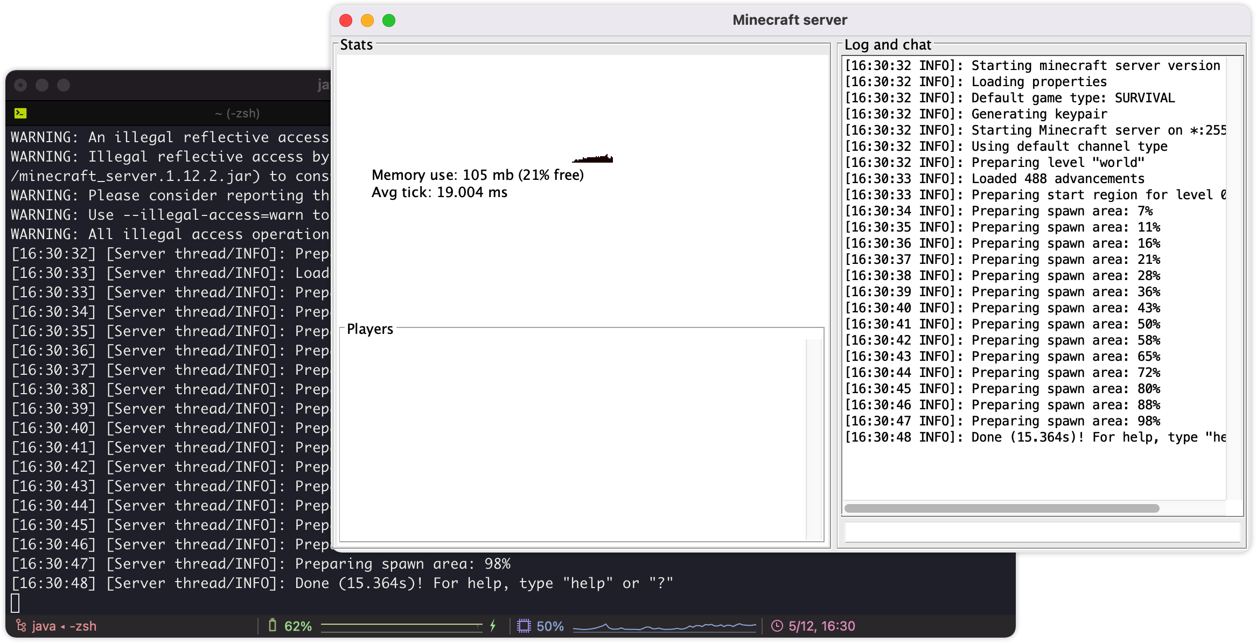Click the 'Avg tick: 19.004 ms' text
The image size is (1256, 643).
click(x=439, y=192)
